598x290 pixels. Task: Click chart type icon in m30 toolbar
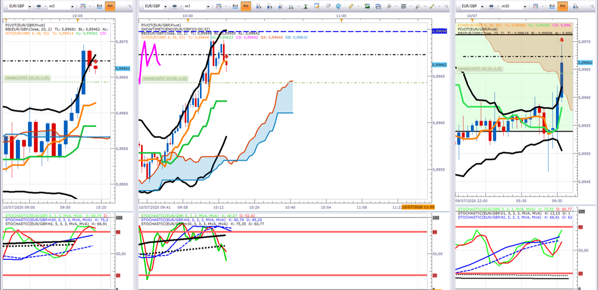point(535,7)
